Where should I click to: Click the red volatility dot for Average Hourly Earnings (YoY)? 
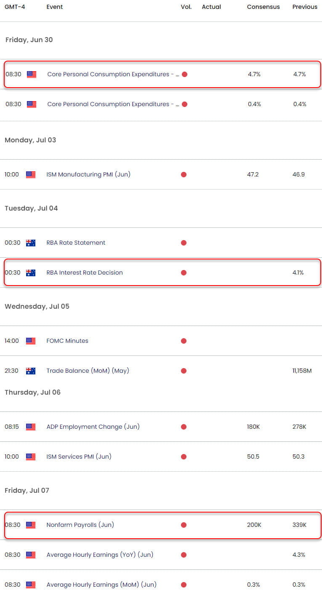click(184, 555)
